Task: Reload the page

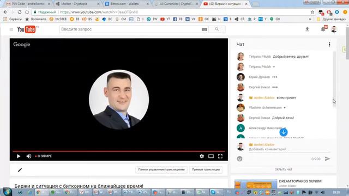Action: click(x=20, y=12)
